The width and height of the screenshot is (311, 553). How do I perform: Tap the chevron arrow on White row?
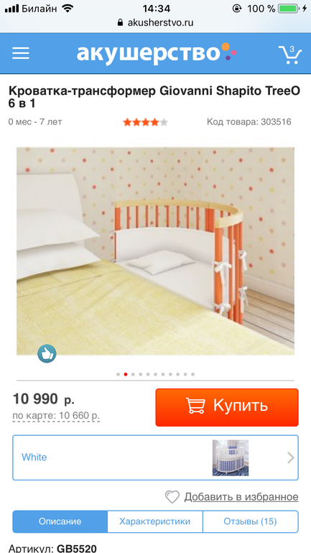coord(291,457)
